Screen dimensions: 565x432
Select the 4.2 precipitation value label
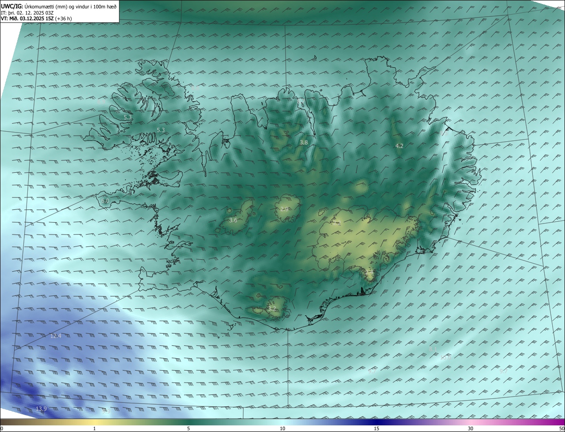399,146
